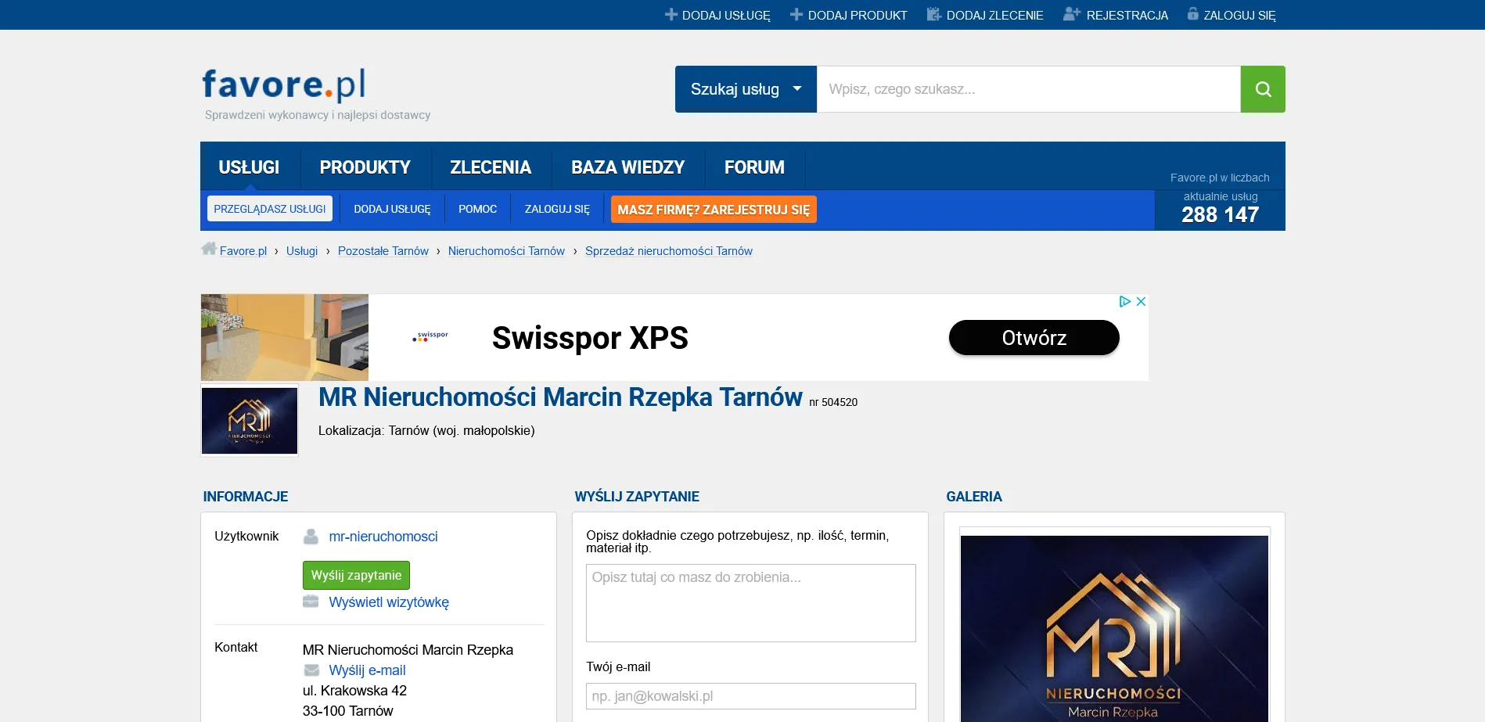The height and width of the screenshot is (722, 1485).
Task: Focus the Opisz tutaj co masz do zrobienia textarea
Action: (751, 603)
